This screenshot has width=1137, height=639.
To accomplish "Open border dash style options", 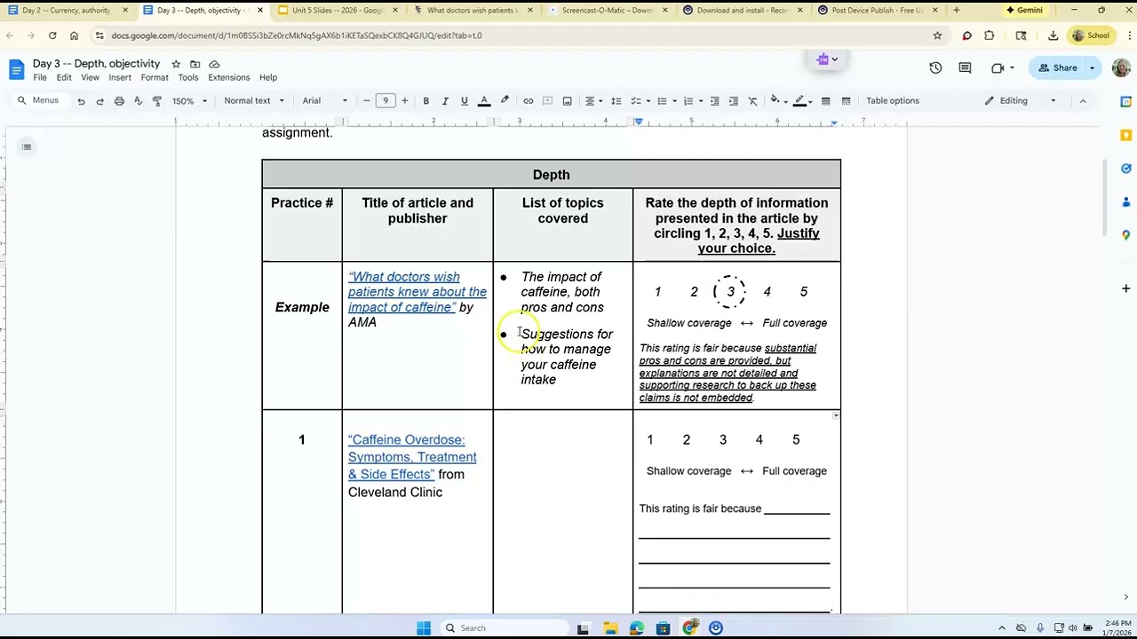I will coord(846,101).
